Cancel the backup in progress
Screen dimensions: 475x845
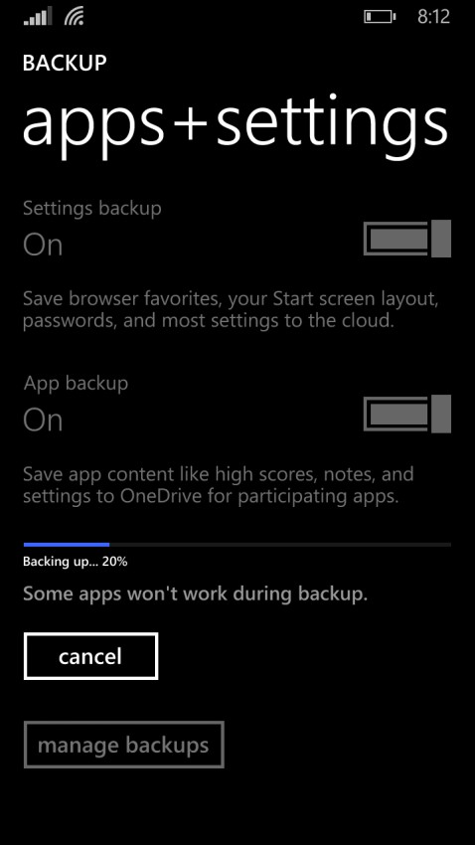90,656
